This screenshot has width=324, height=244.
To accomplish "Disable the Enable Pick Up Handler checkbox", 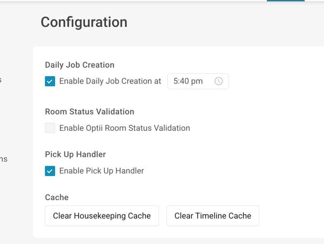I will 50,171.
